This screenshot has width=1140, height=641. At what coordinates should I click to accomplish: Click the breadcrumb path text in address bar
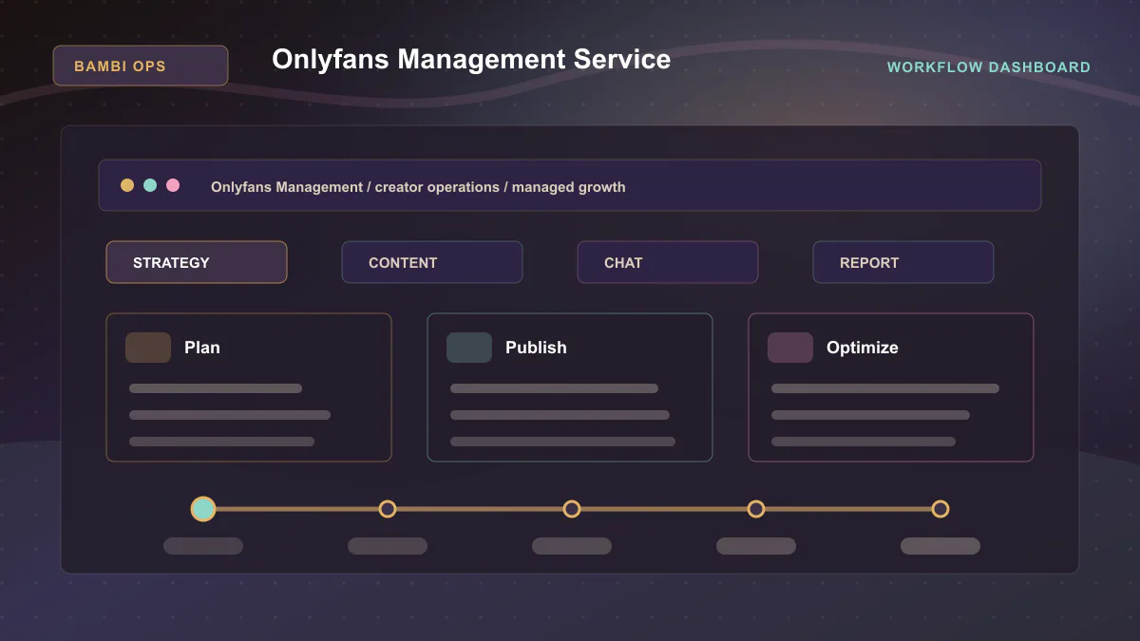tap(418, 187)
